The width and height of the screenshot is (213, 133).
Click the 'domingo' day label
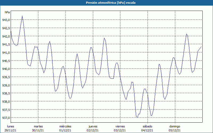[175, 127]
